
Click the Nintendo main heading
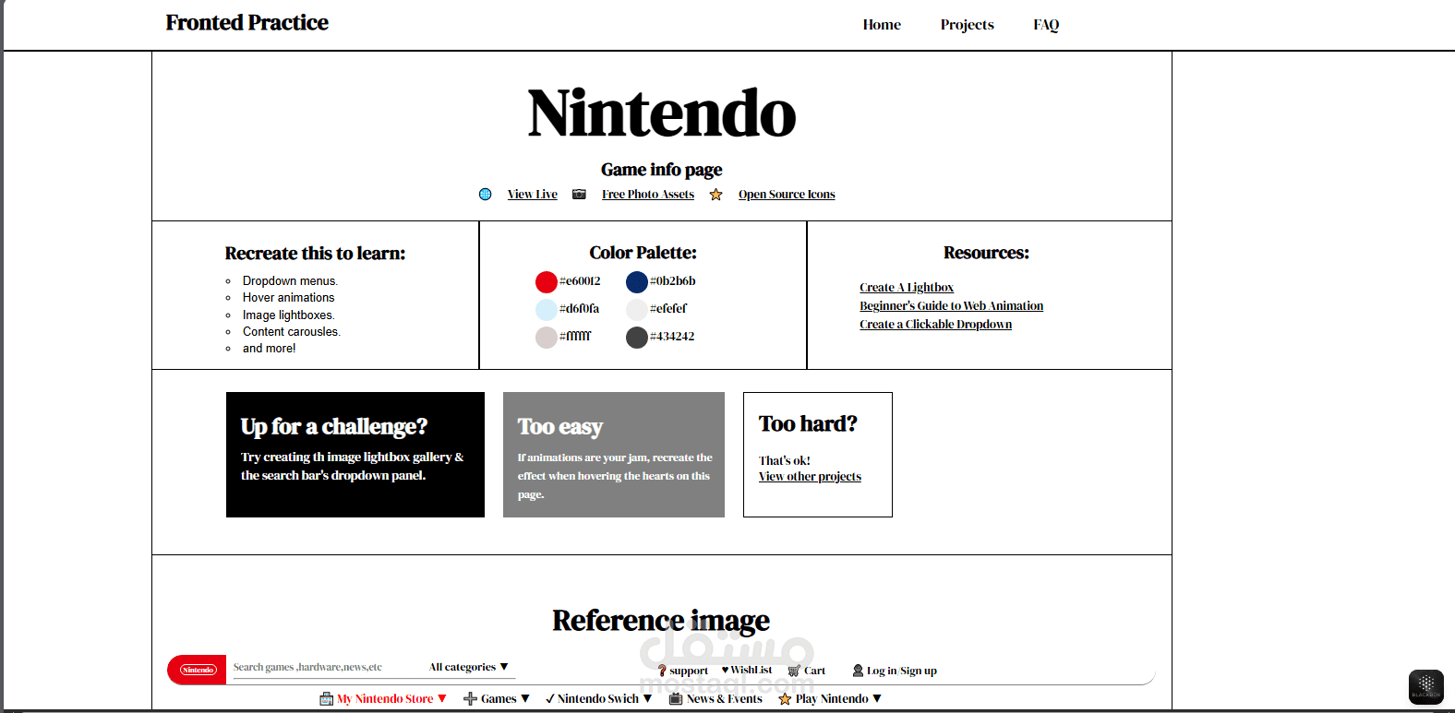pyautogui.click(x=662, y=113)
